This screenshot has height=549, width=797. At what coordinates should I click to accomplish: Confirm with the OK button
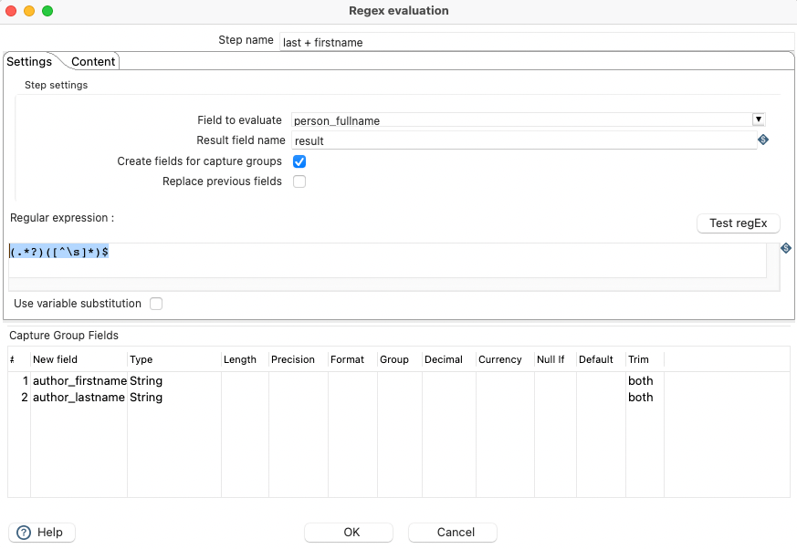click(351, 533)
